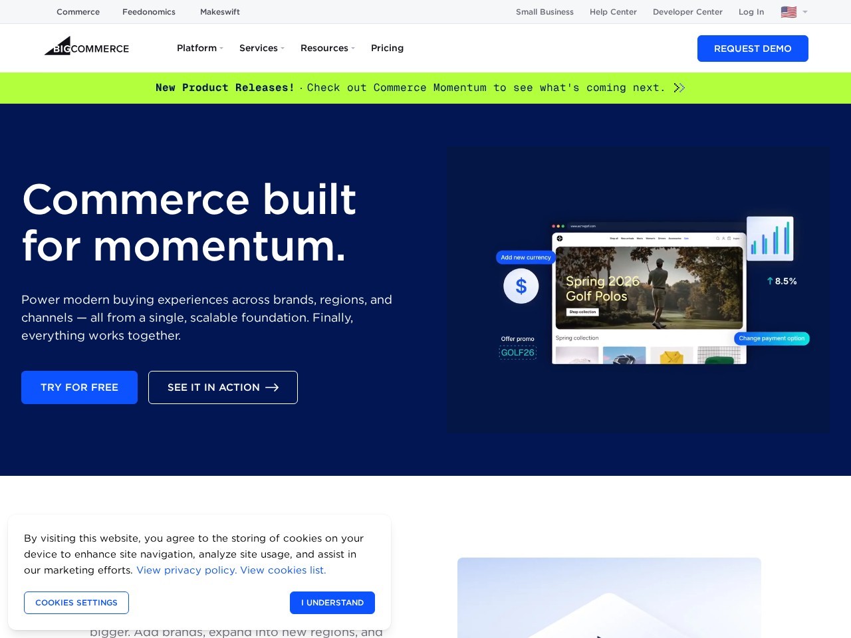
Task: Select the Makeswift top tab
Action: [x=220, y=12]
